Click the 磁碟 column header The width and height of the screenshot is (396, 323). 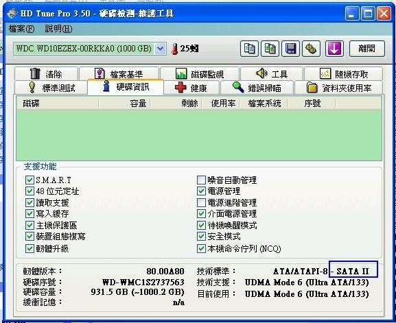pos(58,103)
